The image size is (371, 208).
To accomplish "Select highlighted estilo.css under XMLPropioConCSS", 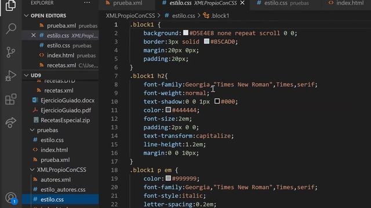I will (x=60, y=199).
